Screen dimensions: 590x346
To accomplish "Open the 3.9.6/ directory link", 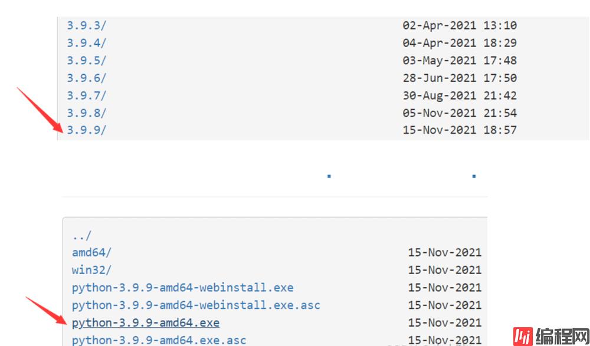I will coord(86,78).
